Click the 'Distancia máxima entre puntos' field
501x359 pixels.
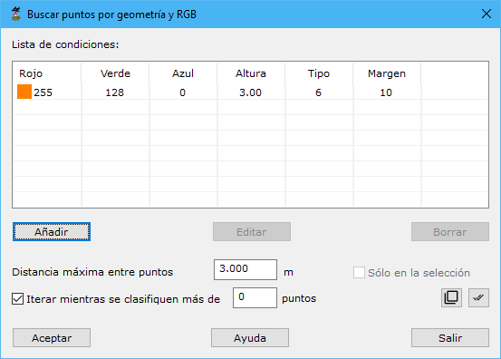(246, 269)
